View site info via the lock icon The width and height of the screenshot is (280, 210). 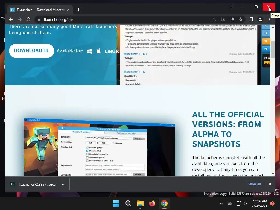point(39,19)
